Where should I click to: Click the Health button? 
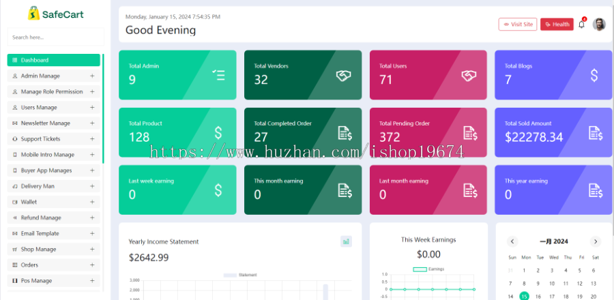pos(557,25)
